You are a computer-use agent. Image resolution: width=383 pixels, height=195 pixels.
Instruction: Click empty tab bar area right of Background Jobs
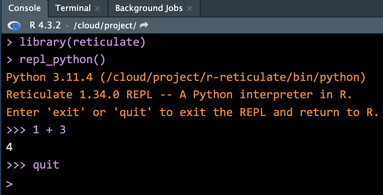tap(288, 8)
